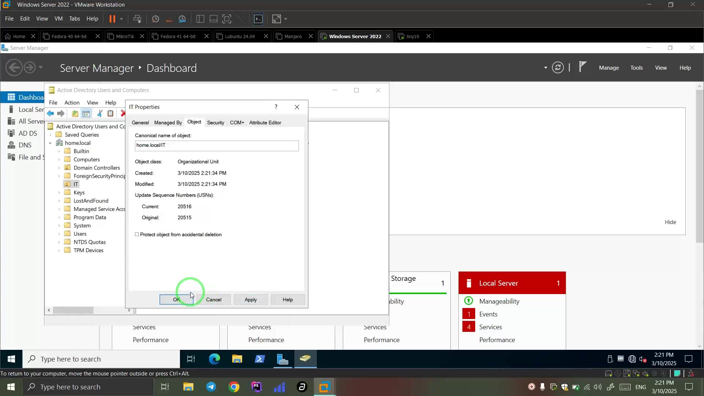Image resolution: width=704 pixels, height=396 pixels.
Task: Open the COM+ tab
Action: click(237, 123)
